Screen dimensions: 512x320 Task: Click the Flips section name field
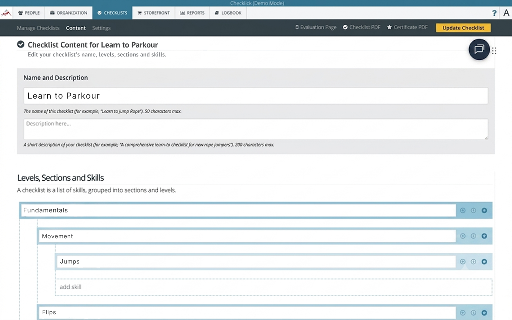[248, 313]
